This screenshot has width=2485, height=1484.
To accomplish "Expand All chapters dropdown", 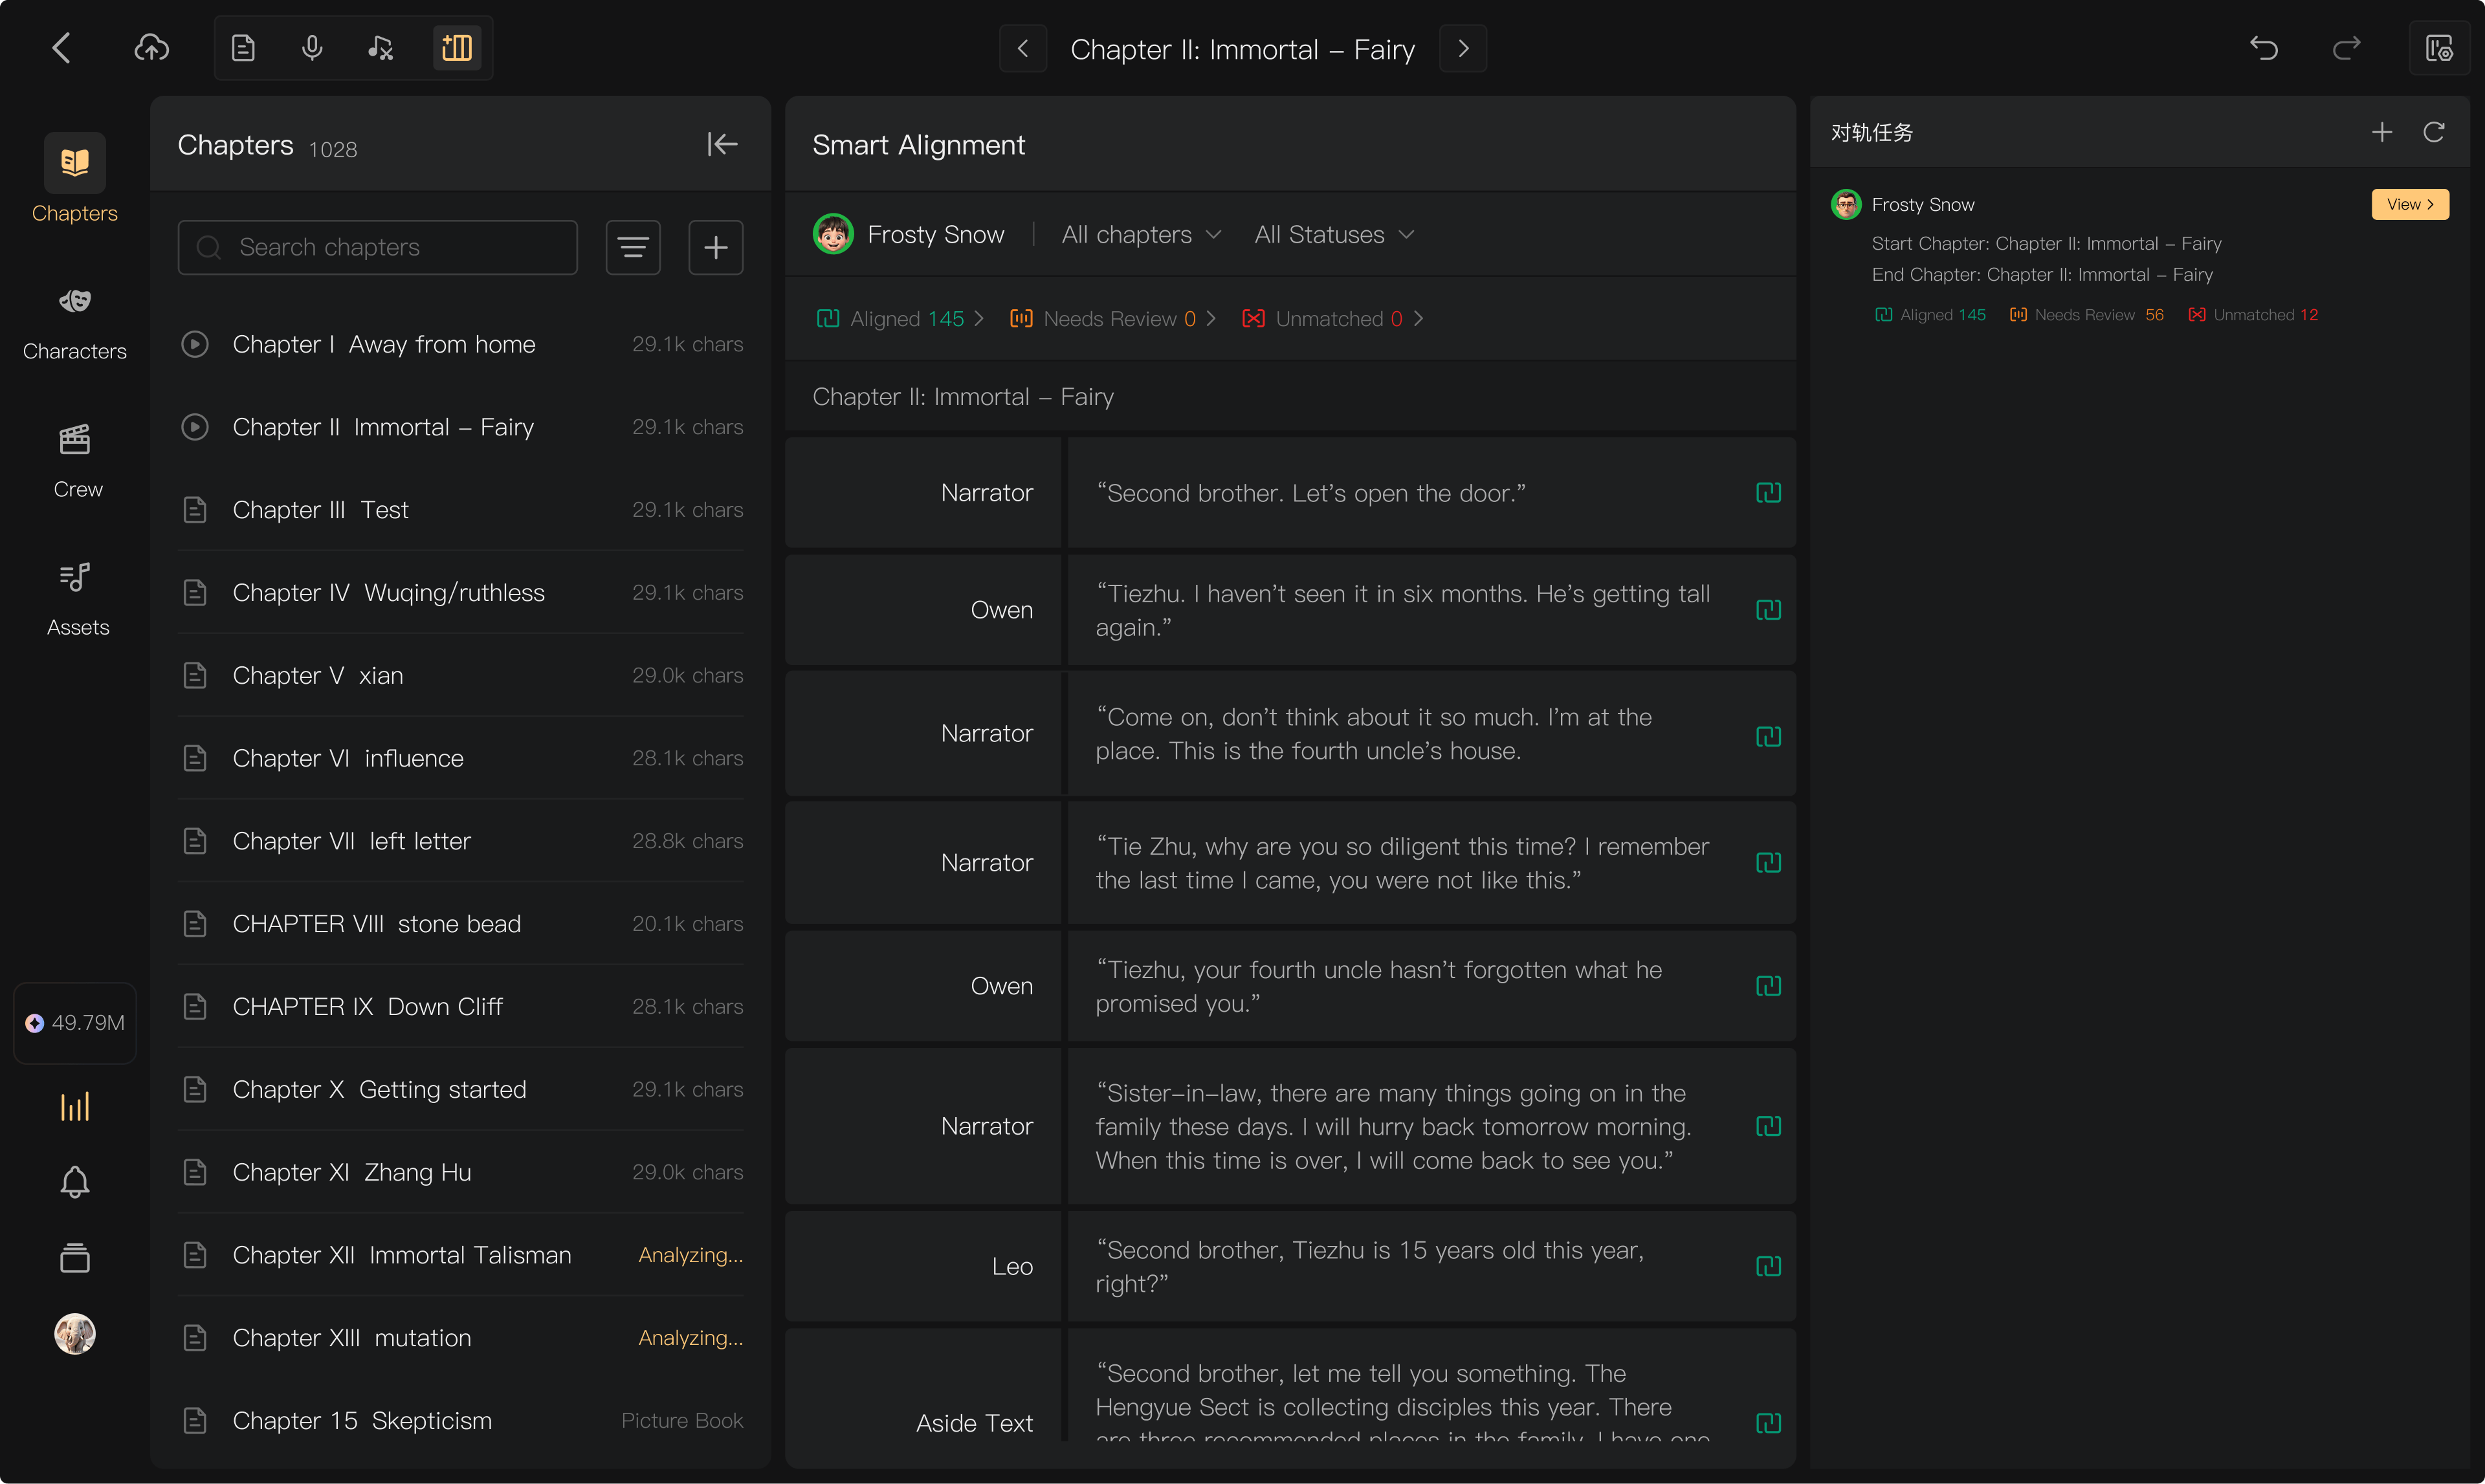I will pos(1142,234).
